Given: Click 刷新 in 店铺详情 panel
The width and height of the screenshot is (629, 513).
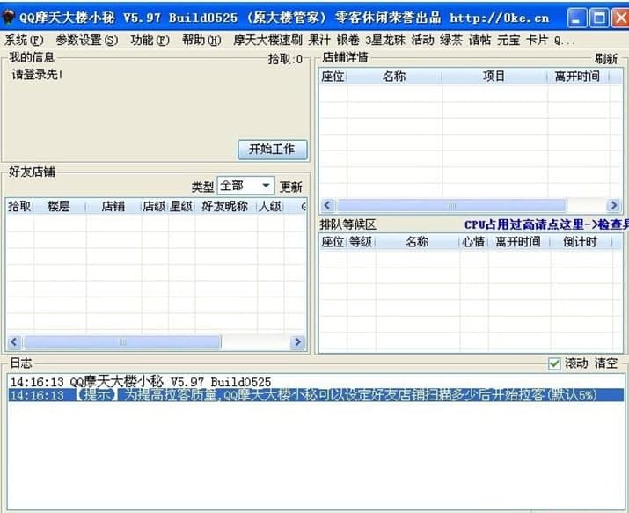Looking at the screenshot, I should point(606,59).
